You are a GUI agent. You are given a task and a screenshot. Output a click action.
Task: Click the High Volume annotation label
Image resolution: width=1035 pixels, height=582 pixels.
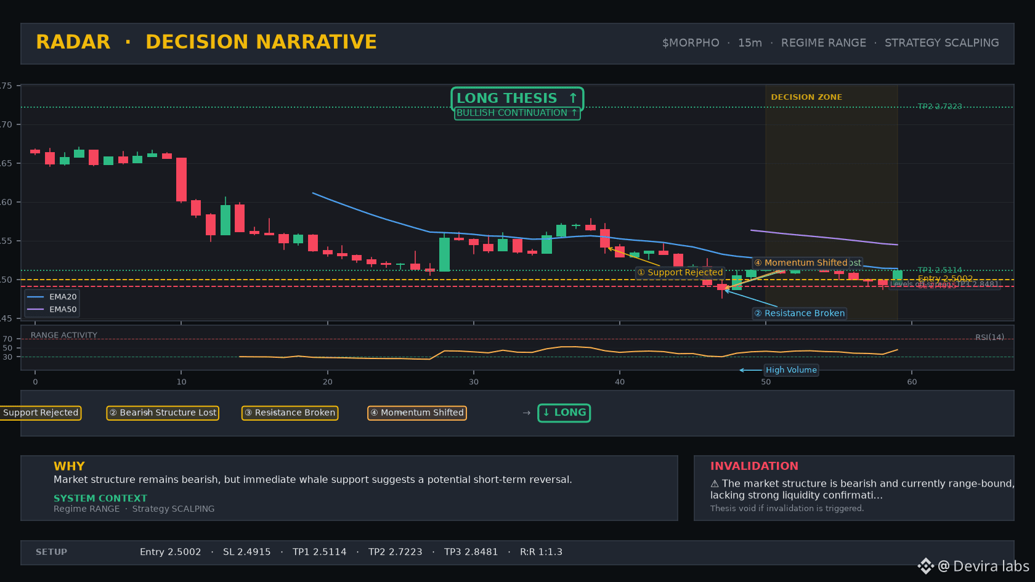791,370
